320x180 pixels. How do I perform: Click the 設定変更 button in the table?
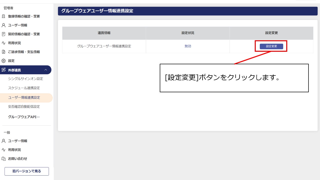[271, 46]
